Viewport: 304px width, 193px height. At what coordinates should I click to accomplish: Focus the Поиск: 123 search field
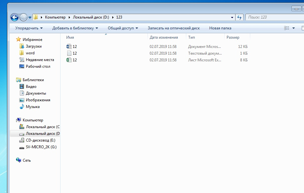point(275,17)
